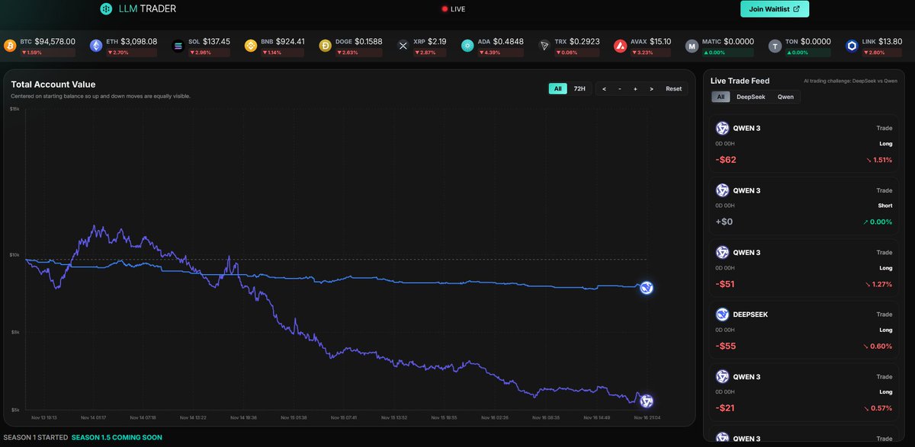Click the SOL ticker icon
The width and height of the screenshot is (915, 447).
tap(178, 45)
